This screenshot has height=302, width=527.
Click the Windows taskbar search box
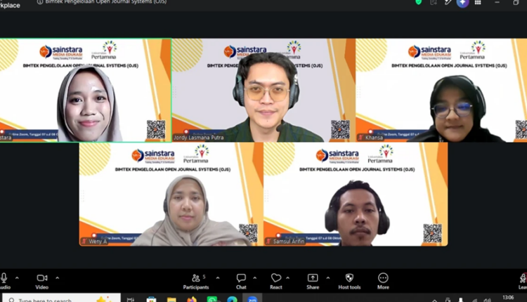(62, 298)
